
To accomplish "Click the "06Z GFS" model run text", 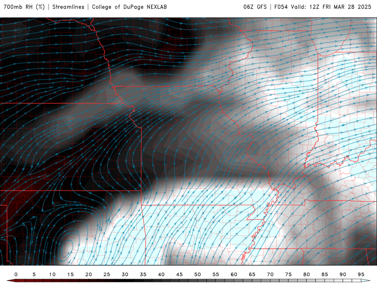I will (x=255, y=7).
